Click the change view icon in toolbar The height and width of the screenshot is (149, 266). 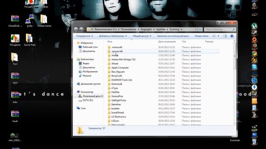(214, 36)
